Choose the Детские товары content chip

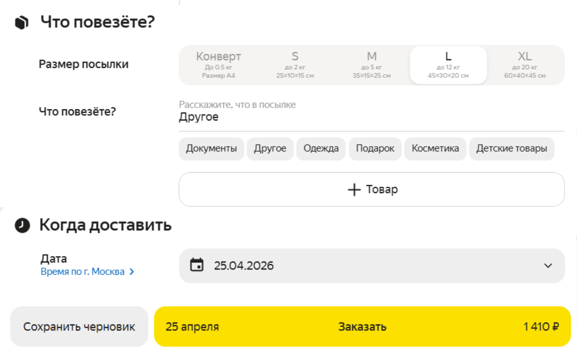click(x=512, y=149)
